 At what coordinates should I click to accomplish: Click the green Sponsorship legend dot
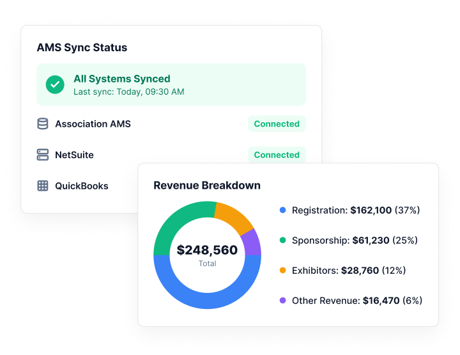282,241
